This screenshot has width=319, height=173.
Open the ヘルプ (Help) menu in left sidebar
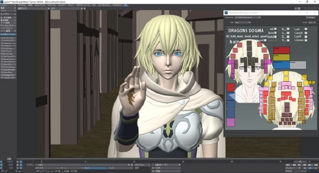pyautogui.click(x=8, y=10)
